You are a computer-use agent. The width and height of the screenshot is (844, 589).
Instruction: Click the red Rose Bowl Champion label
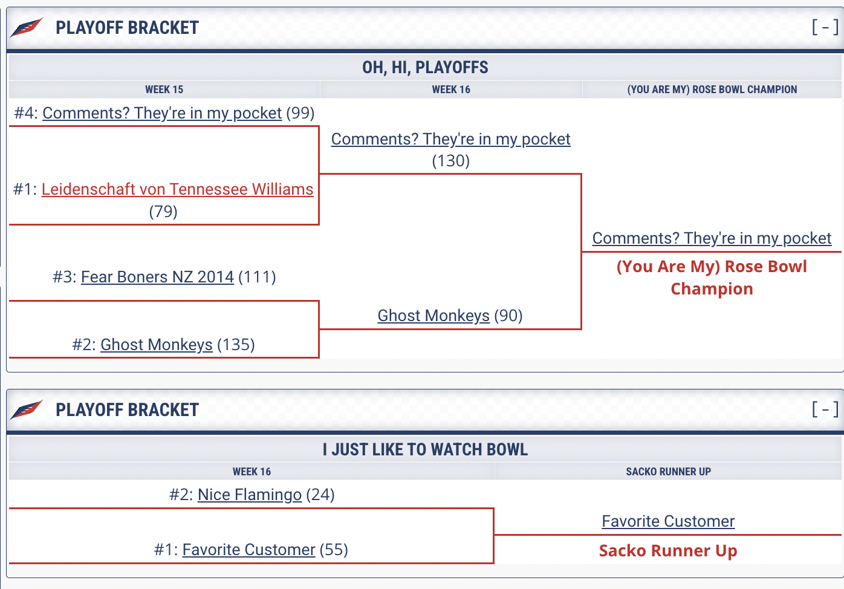coord(712,278)
